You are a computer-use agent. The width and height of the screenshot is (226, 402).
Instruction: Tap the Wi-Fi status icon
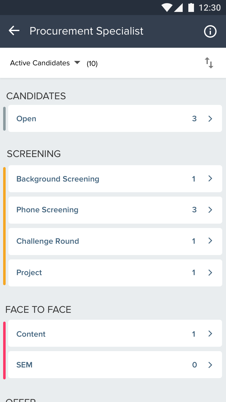coord(167,8)
